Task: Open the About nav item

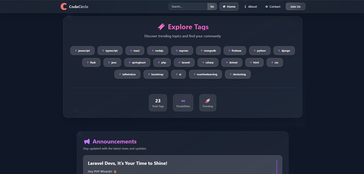Action: pyautogui.click(x=250, y=7)
